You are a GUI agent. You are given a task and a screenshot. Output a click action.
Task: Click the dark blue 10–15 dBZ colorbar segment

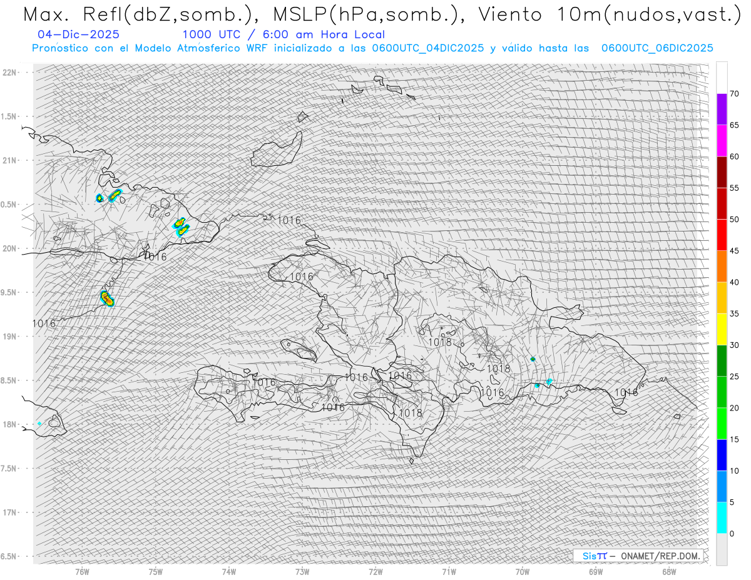(722, 455)
